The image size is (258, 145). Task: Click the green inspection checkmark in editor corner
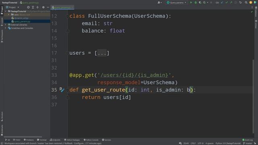(x=252, y=12)
